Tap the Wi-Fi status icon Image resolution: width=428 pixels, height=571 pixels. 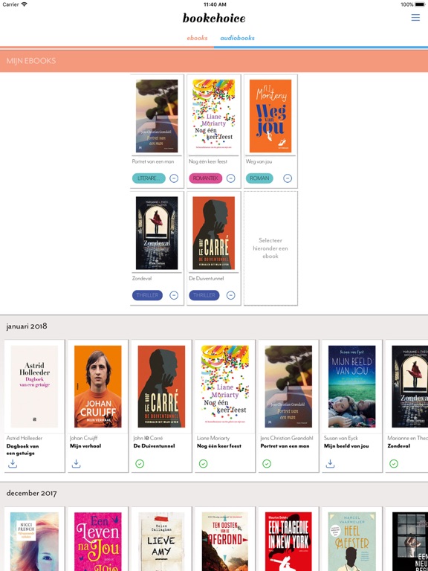[x=24, y=4]
